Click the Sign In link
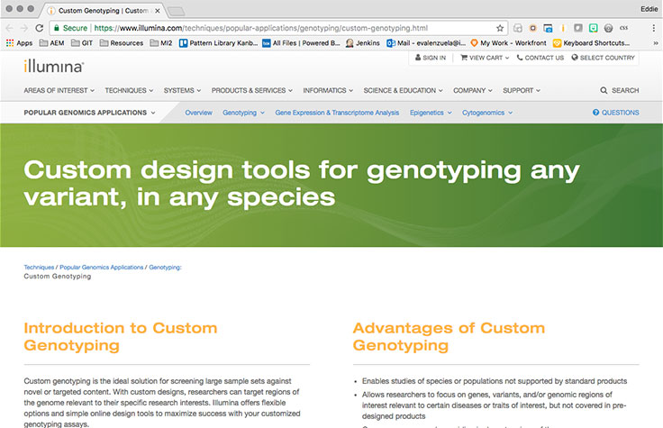The height and width of the screenshot is (428, 663). tap(430, 58)
